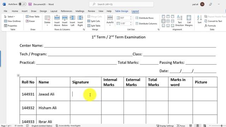
Task: Edit the row height field showing 0.5"
Action: click(x=125, y=18)
